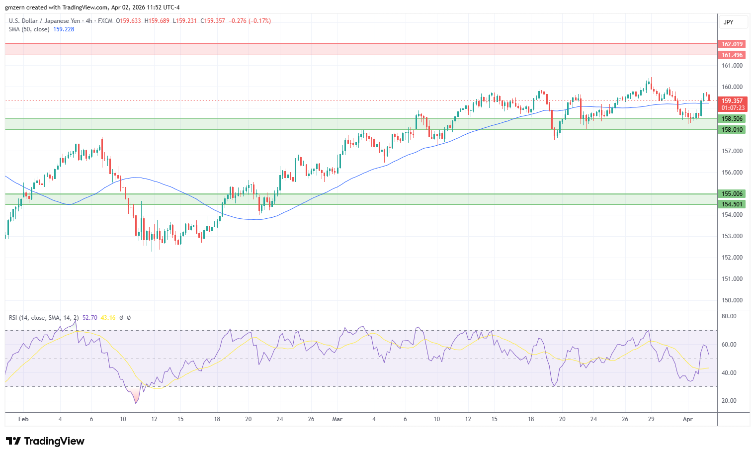Click the Mar label on the time axis
The image size is (755, 456).
[x=337, y=419]
